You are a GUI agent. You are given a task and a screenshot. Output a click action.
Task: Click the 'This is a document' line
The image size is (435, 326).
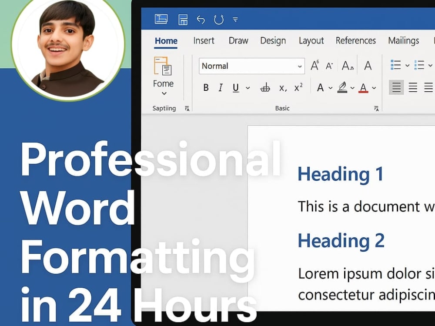click(x=366, y=206)
